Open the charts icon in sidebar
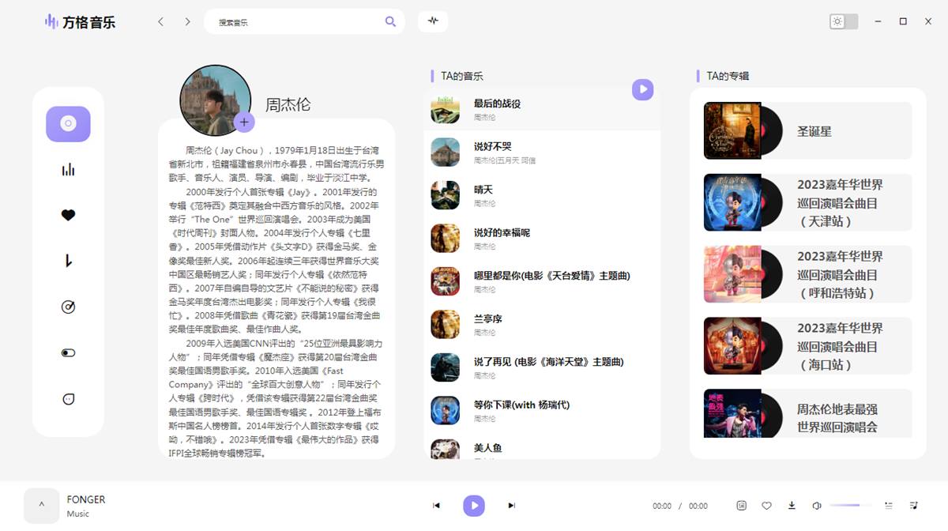Screen dimensions: 948x531 [68, 170]
